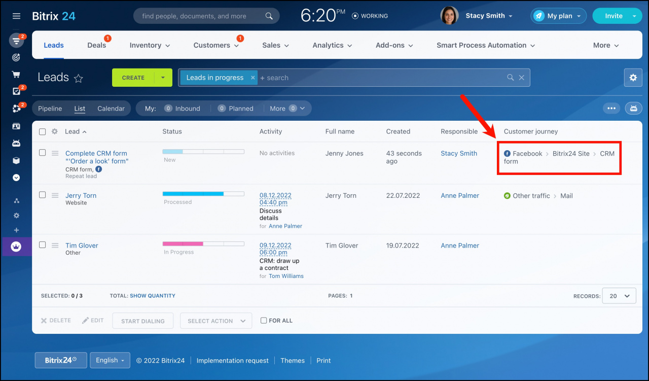Viewport: 649px width, 381px height.
Task: Enable the FOR ALL checkbox
Action: pos(264,321)
